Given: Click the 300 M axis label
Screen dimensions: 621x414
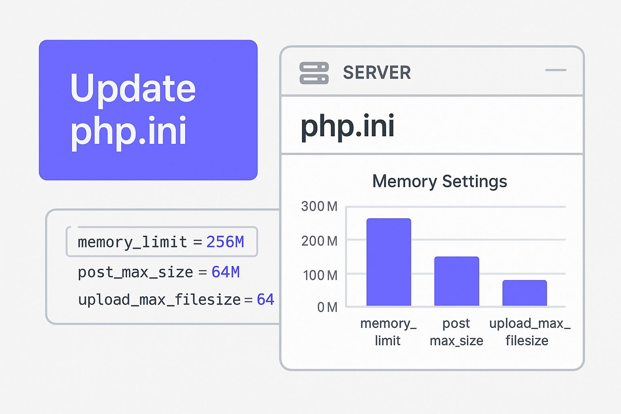Looking at the screenshot, I should pyautogui.click(x=319, y=207).
